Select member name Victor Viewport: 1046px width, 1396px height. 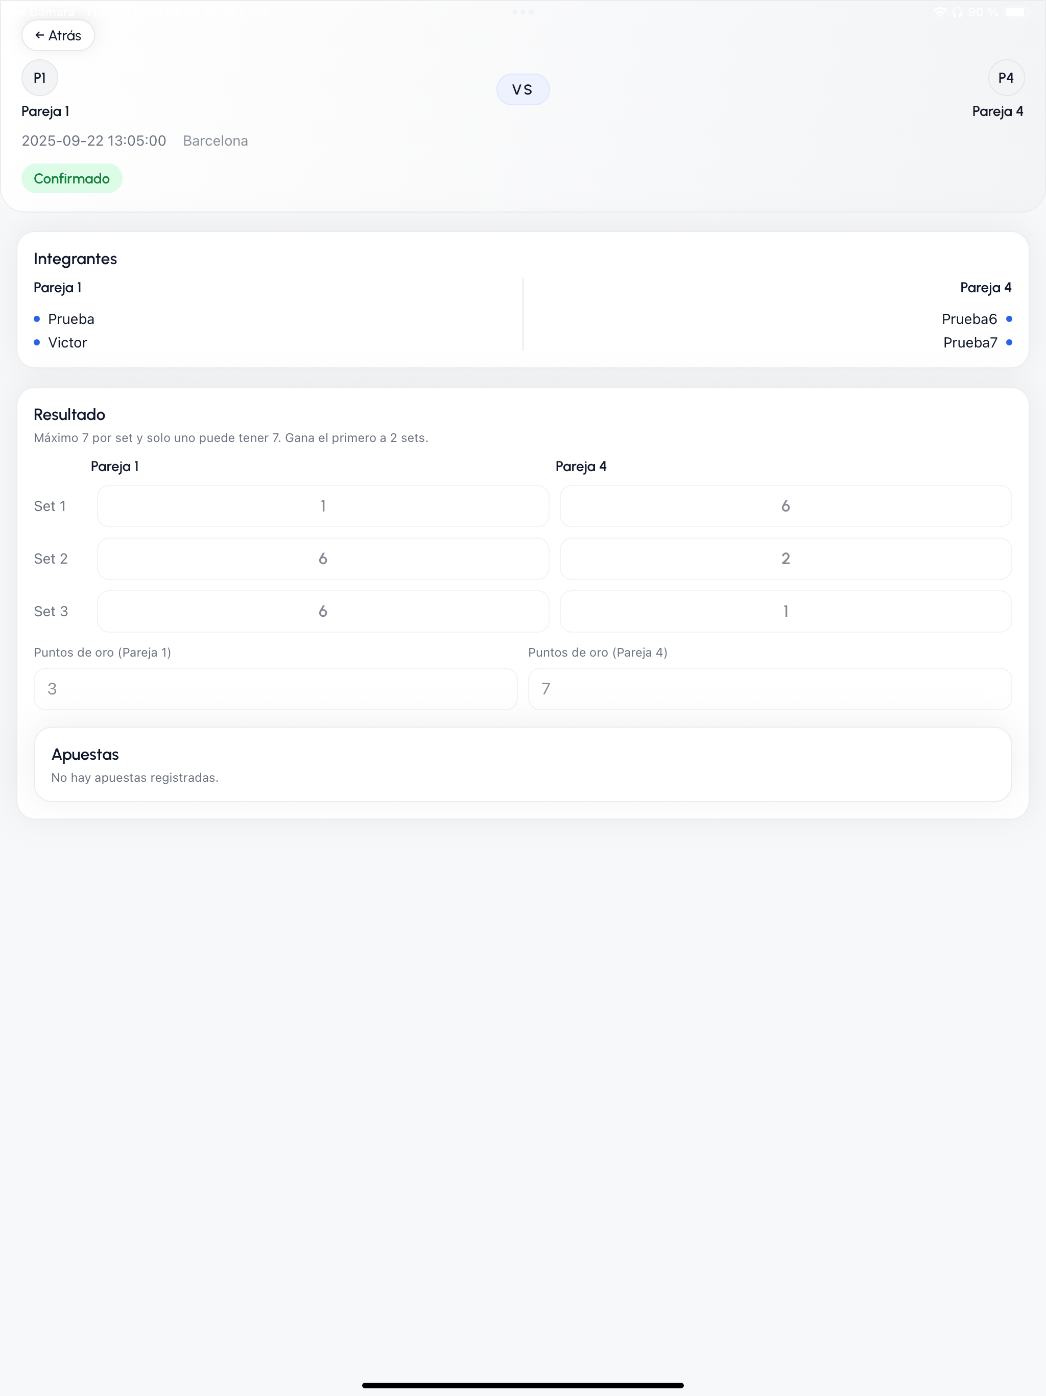click(x=67, y=343)
